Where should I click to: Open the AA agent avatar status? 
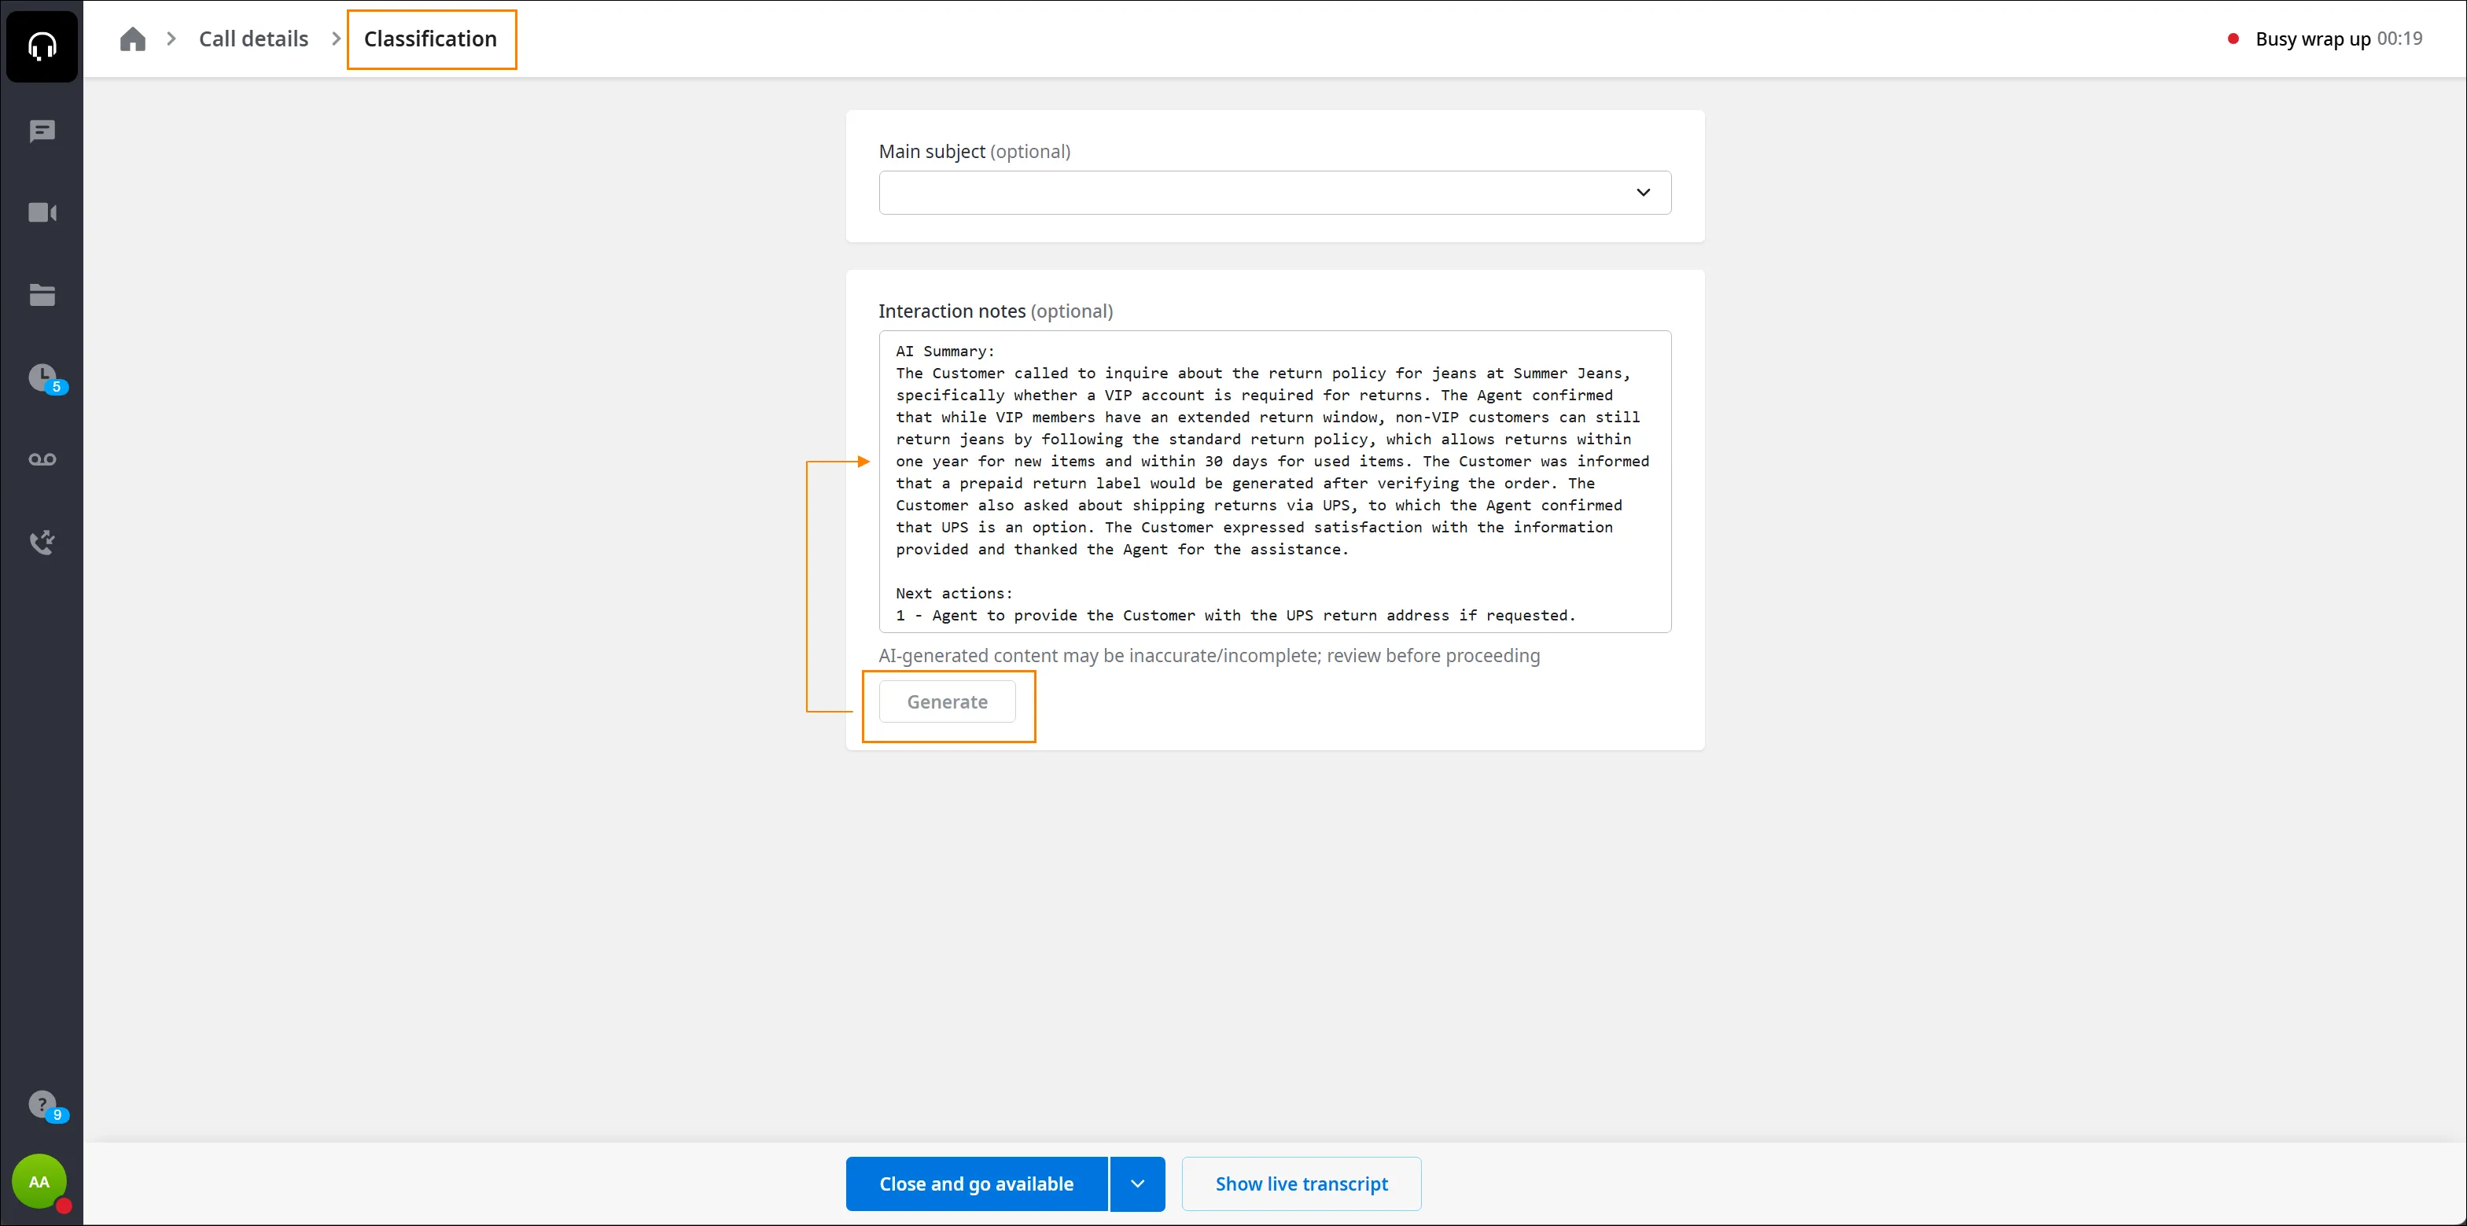pos(39,1182)
